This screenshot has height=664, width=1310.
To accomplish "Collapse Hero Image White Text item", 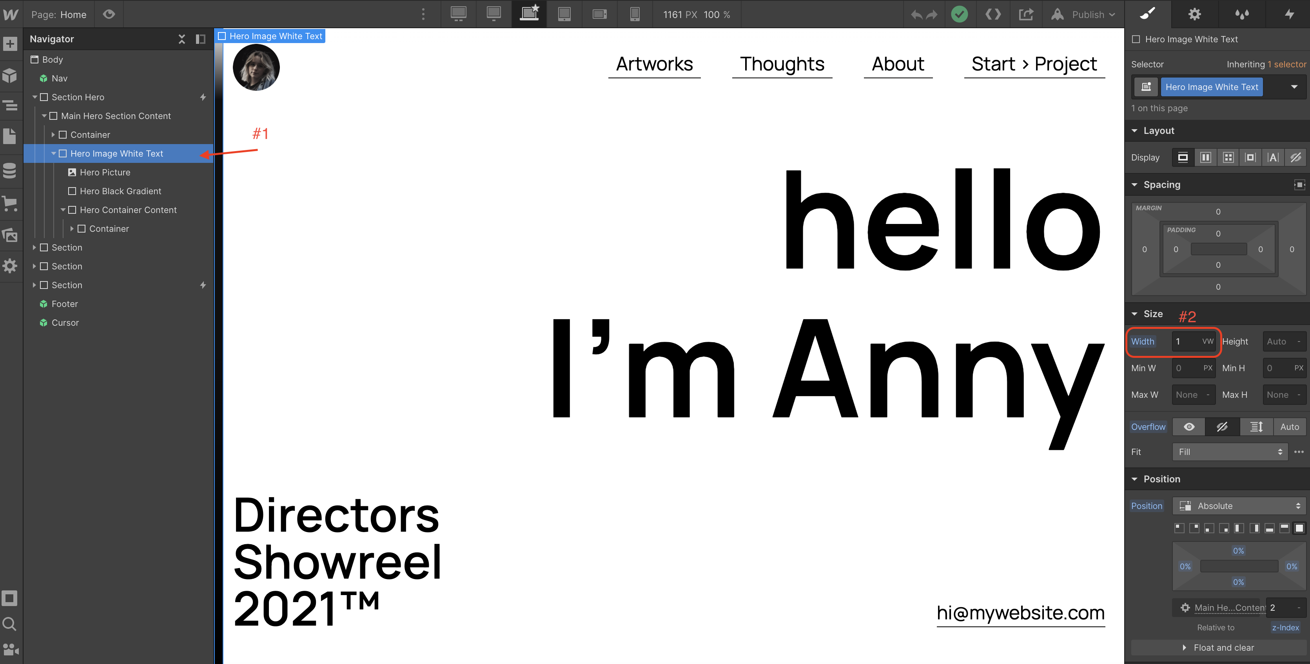I will coord(53,153).
